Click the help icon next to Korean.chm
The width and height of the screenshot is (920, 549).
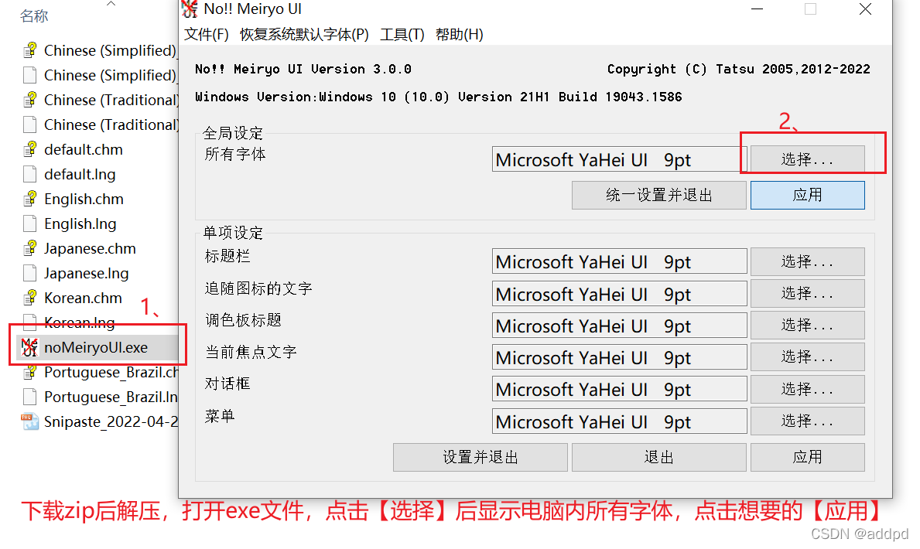point(30,298)
